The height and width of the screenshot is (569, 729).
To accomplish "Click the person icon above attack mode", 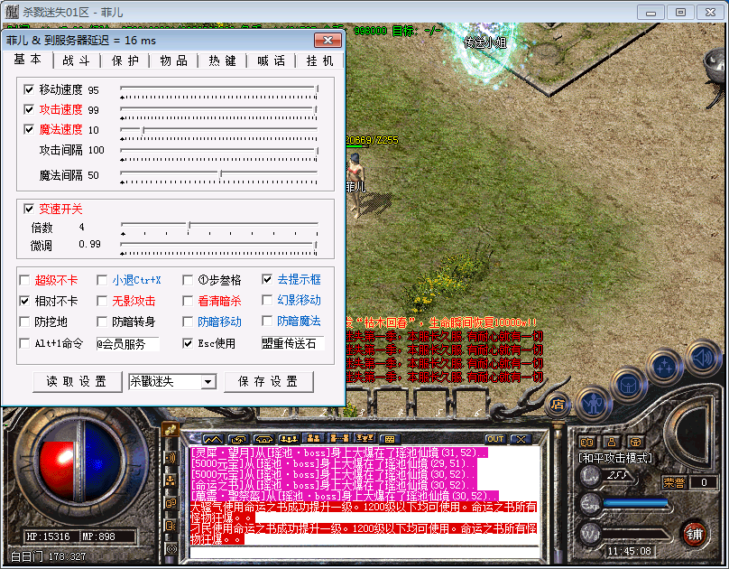I will 612,442.
